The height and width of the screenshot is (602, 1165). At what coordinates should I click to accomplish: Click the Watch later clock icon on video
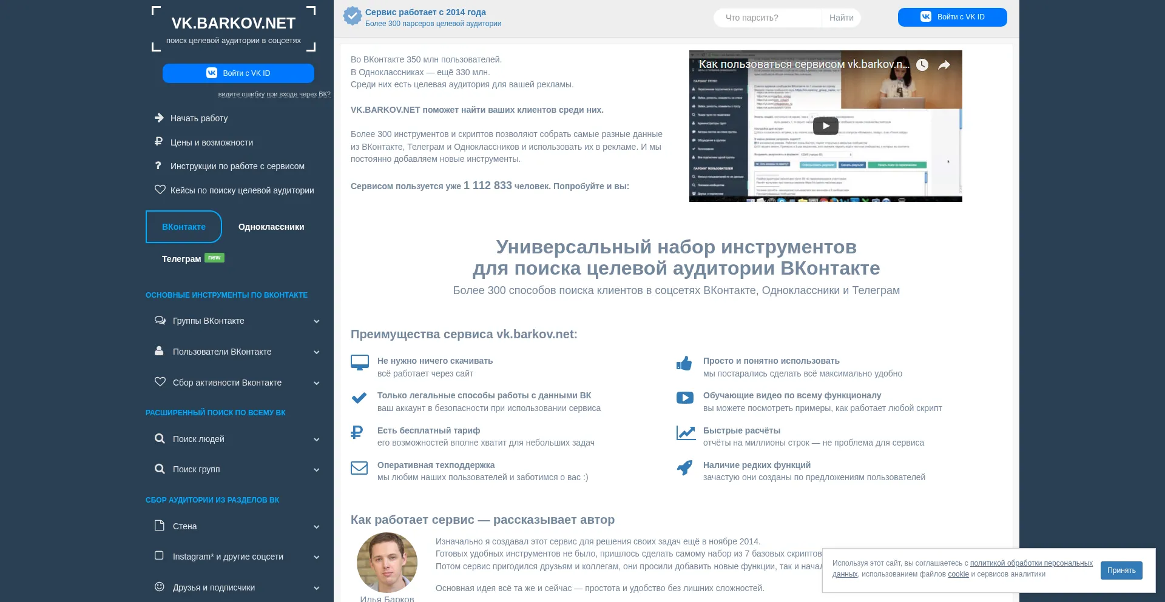[x=922, y=65]
